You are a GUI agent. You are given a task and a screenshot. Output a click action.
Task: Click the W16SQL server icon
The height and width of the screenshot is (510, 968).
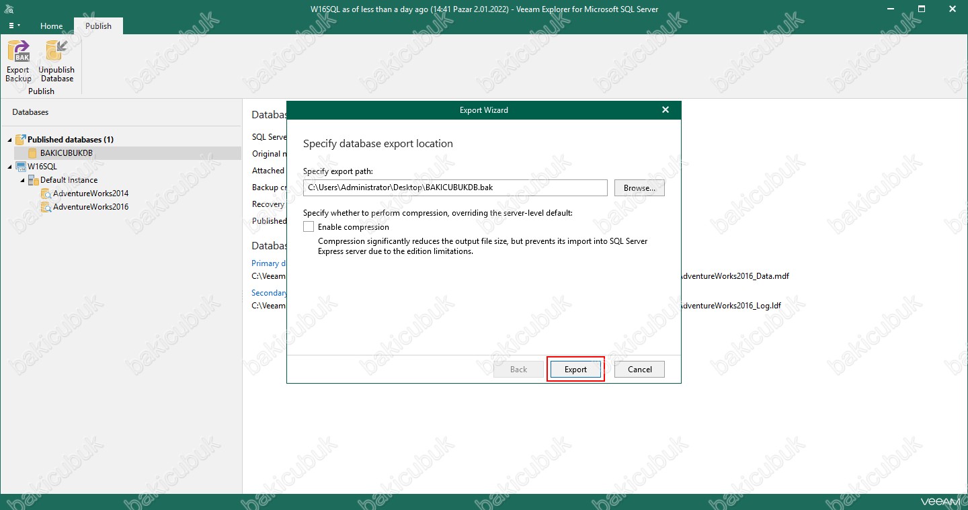[21, 167]
